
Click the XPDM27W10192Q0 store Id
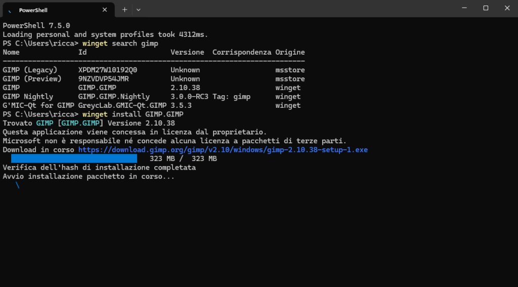(x=108, y=70)
